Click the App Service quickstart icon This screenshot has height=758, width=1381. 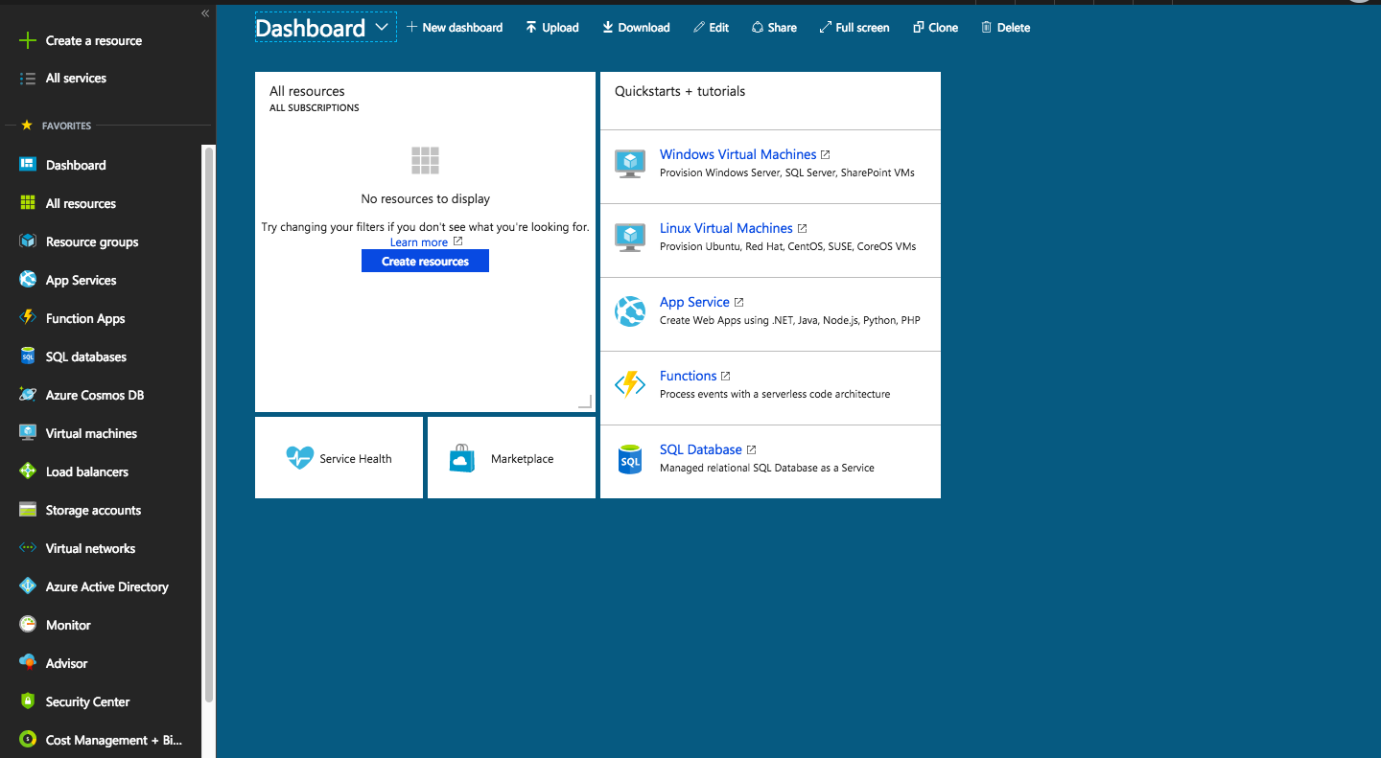coord(630,311)
